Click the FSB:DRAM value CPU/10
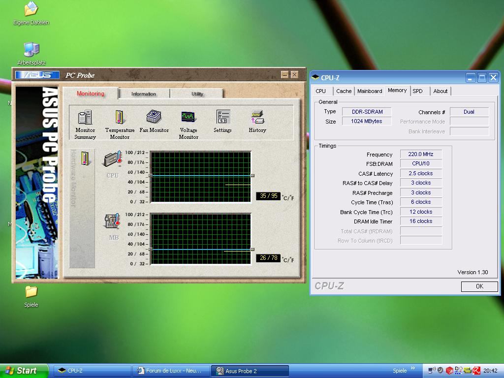Image resolution: width=504 pixels, height=378 pixels. [x=421, y=163]
